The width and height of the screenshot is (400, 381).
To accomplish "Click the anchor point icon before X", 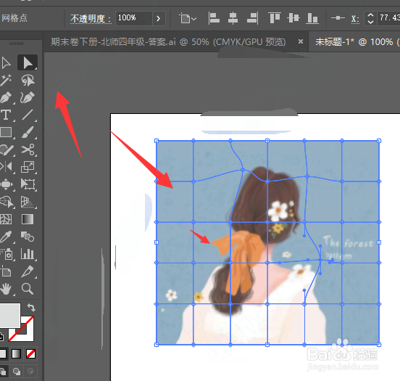I will [338, 18].
